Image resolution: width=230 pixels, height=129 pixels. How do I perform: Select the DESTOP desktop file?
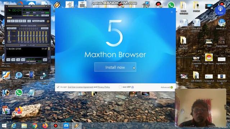tap(146, 96)
